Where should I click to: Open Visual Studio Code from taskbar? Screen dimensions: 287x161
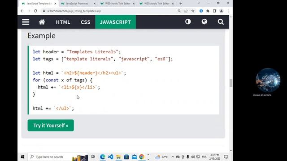[x=111, y=157]
